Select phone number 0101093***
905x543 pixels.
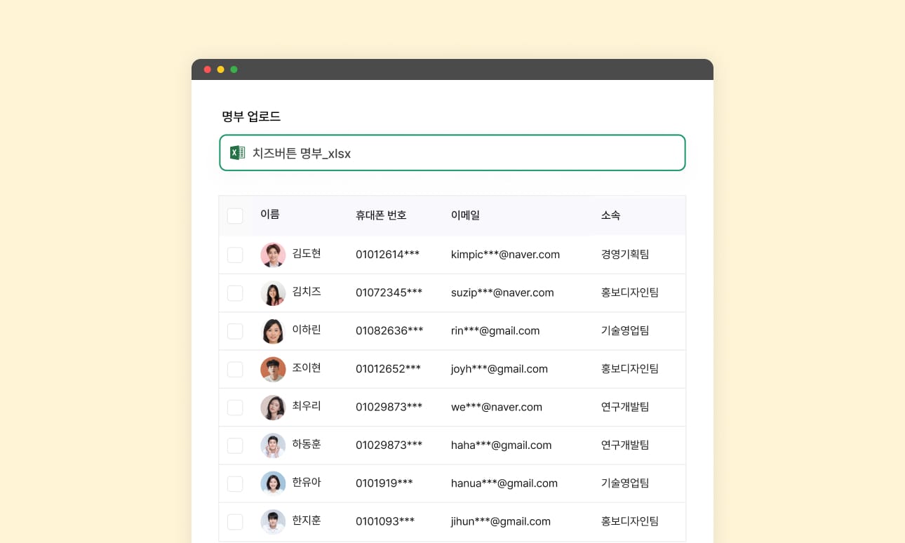tap(385, 521)
